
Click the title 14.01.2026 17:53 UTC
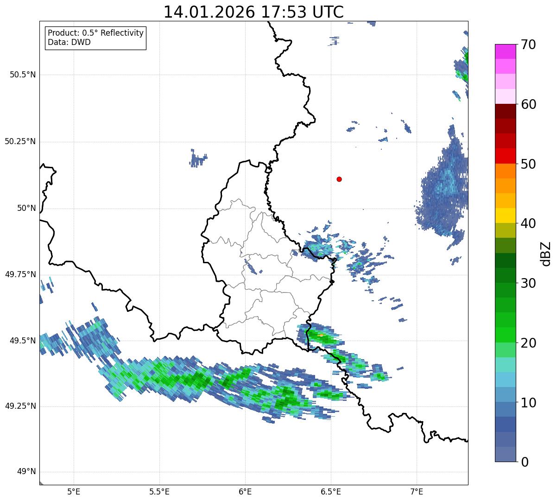pyautogui.click(x=253, y=12)
